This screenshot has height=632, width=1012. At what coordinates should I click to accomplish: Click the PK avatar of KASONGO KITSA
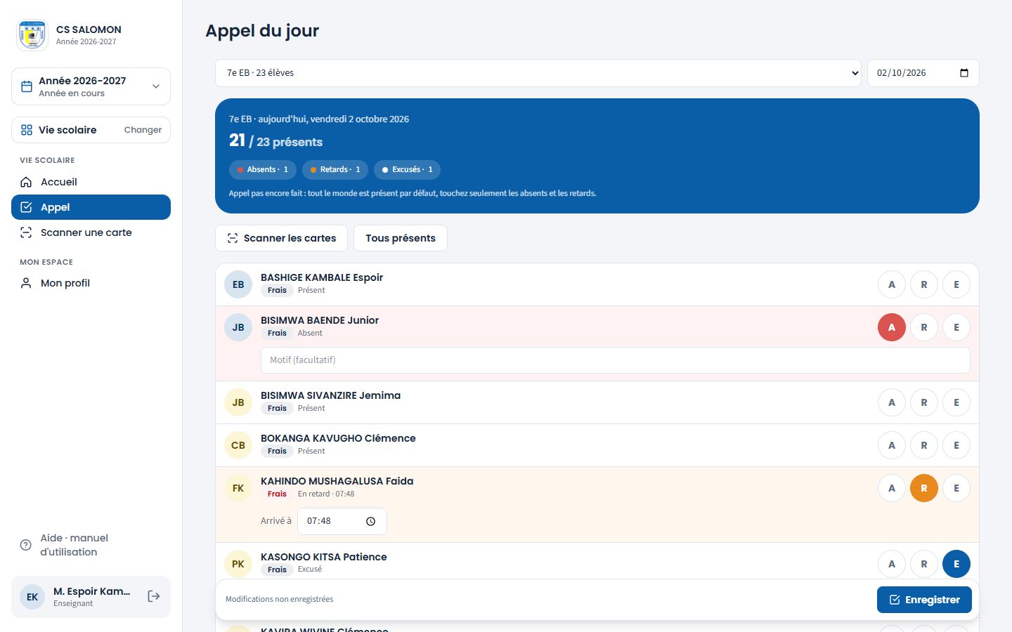pyautogui.click(x=238, y=564)
